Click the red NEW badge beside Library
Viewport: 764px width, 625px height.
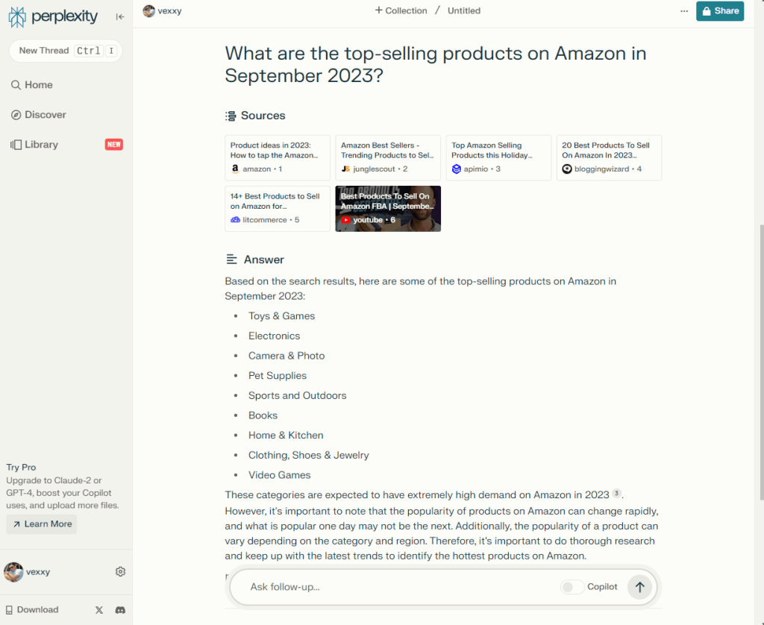point(114,144)
